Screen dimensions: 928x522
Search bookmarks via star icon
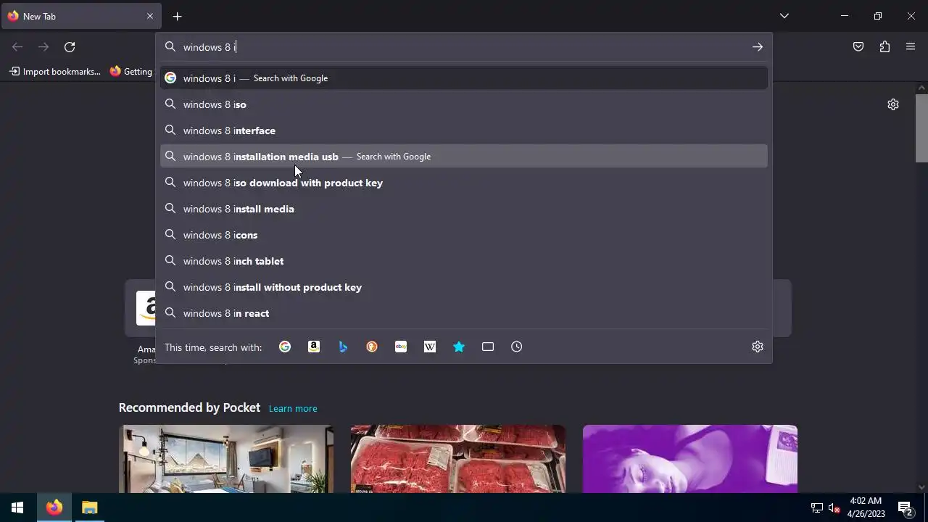point(459,347)
